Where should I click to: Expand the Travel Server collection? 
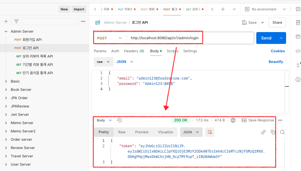click(x=6, y=156)
